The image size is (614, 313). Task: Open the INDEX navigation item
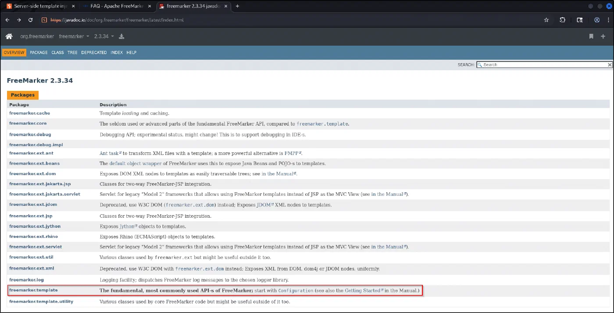click(117, 52)
